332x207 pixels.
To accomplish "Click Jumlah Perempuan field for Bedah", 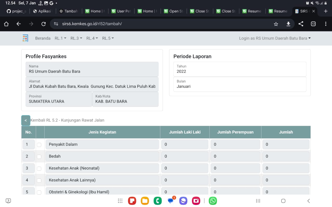I will point(235,156).
